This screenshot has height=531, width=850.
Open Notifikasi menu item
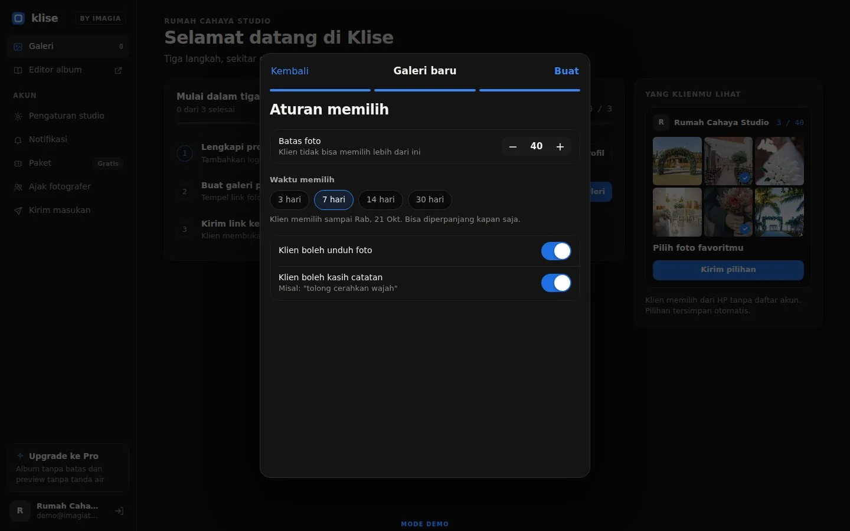click(x=68, y=140)
